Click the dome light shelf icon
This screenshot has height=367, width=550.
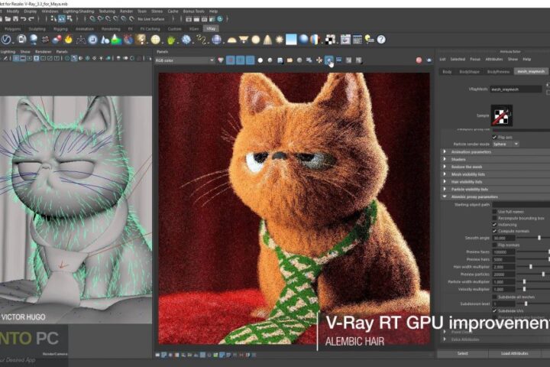tap(231, 41)
